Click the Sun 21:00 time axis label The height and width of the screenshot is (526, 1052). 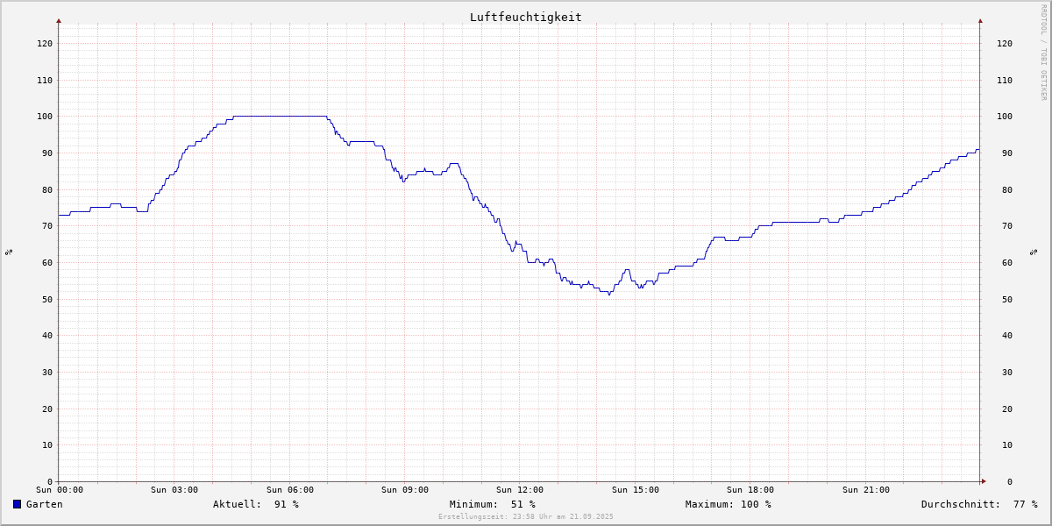click(x=866, y=490)
